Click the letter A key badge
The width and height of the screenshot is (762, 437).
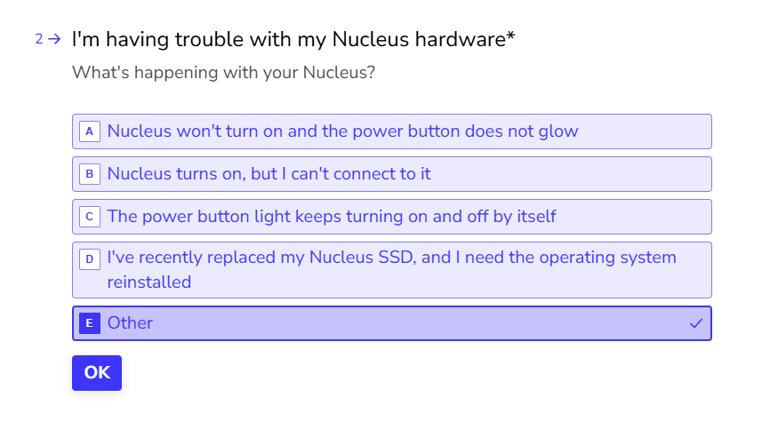(x=89, y=131)
